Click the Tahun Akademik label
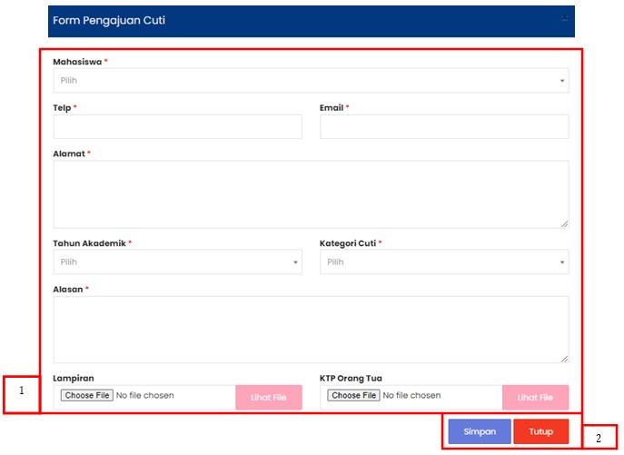Viewport: 624px width, 455px height. 90,243
